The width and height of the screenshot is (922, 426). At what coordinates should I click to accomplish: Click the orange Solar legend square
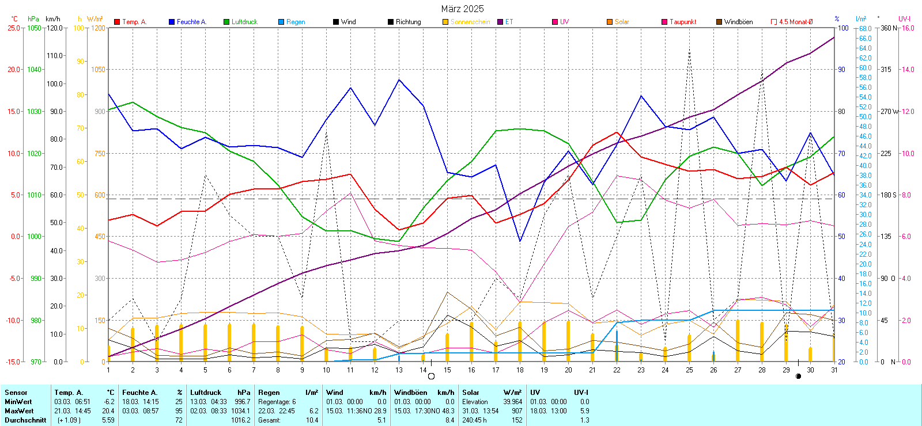(610, 22)
